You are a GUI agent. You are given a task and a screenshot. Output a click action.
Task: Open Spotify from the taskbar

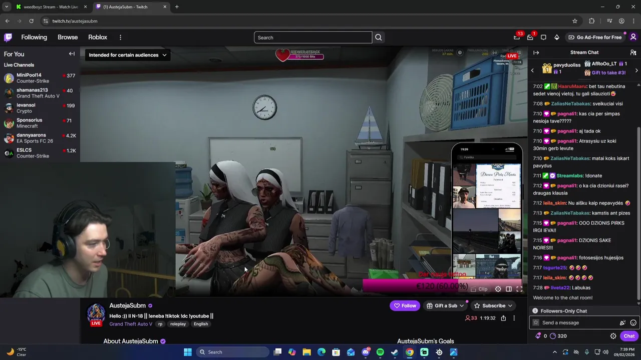click(x=380, y=352)
